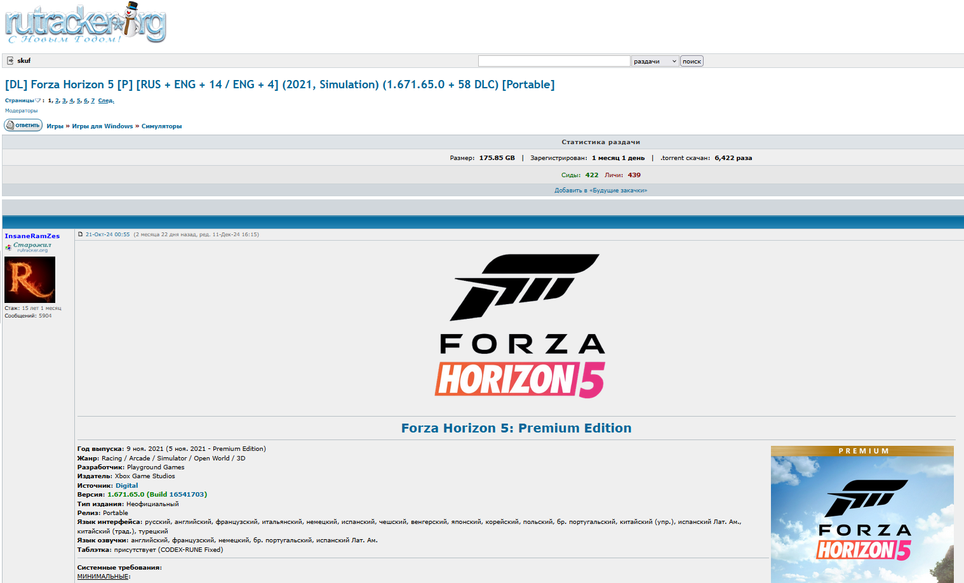Open the Симуляторы breadcrumb

[x=161, y=126]
